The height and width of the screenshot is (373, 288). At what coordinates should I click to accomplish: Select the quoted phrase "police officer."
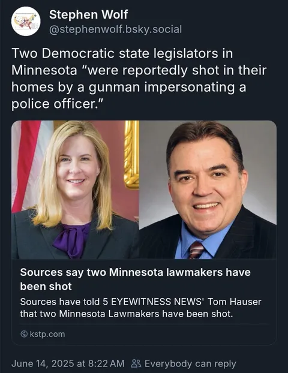[x=57, y=104]
